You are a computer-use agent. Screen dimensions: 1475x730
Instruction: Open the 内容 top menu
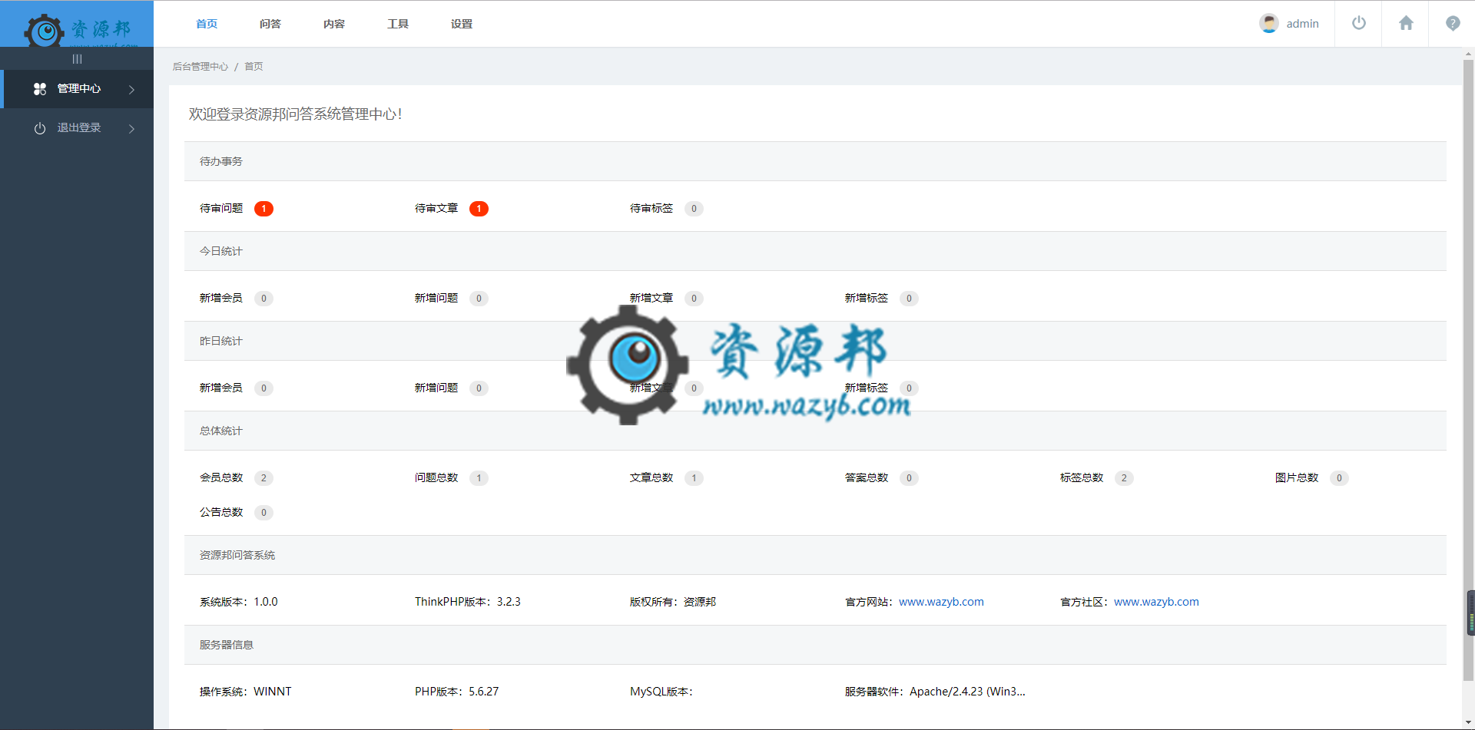coord(333,24)
